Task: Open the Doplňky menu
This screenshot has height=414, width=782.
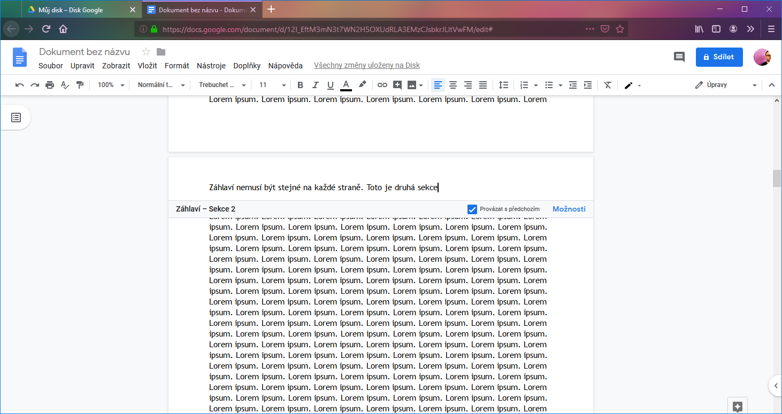Action: click(x=247, y=66)
